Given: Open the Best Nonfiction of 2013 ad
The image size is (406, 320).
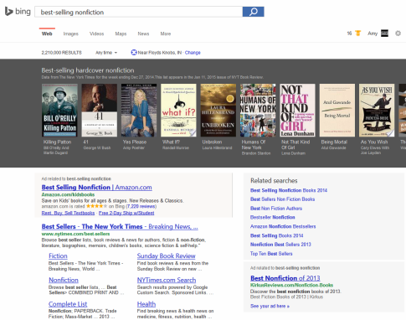Looking at the screenshot, I should 285,278.
